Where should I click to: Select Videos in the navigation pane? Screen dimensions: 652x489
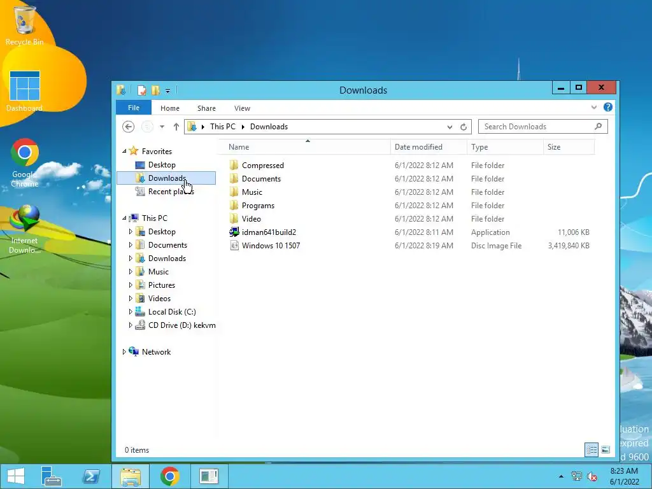pos(159,298)
